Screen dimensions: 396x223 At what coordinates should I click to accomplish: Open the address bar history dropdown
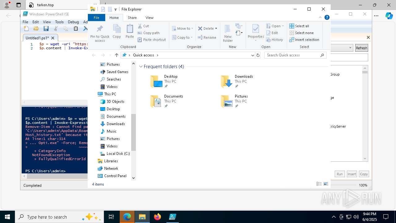coord(253,55)
